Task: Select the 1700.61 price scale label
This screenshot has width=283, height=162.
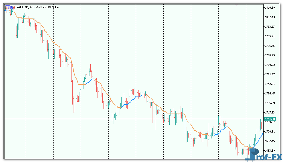Action: coord(270,132)
